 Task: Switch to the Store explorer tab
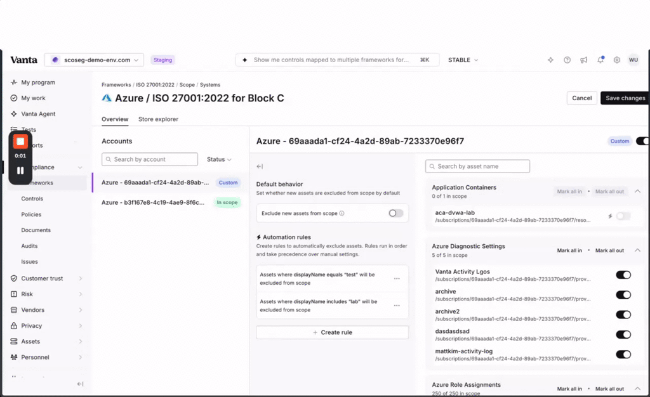[158, 119]
